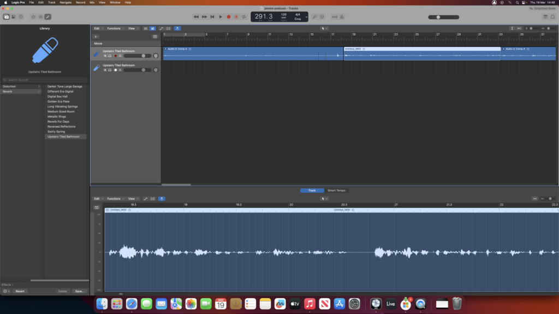Click the Revert button in Library
The height and width of the screenshot is (314, 559).
[20, 291]
